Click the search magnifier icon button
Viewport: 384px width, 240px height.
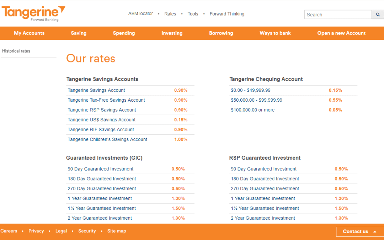378,15
